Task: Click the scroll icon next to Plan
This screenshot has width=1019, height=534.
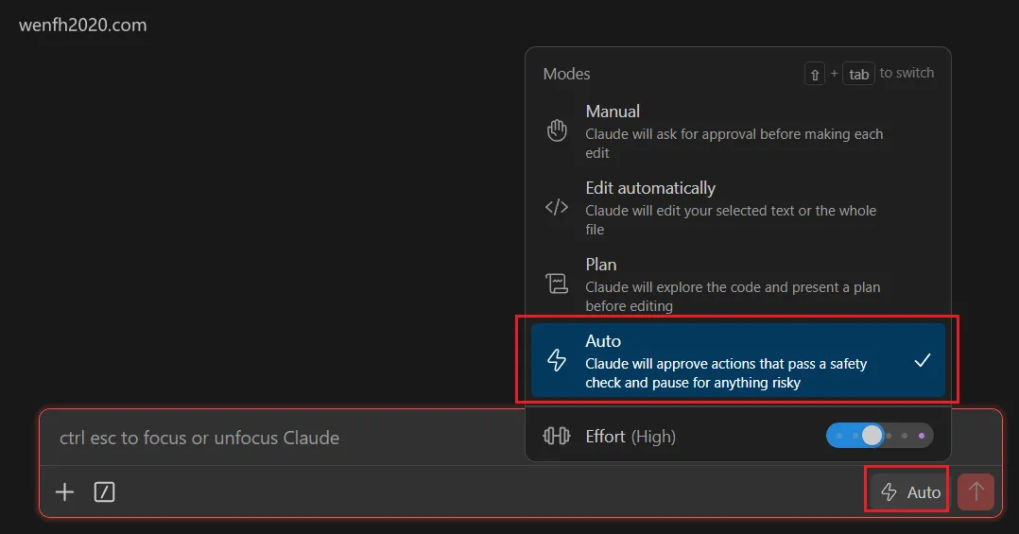Action: pyautogui.click(x=556, y=284)
